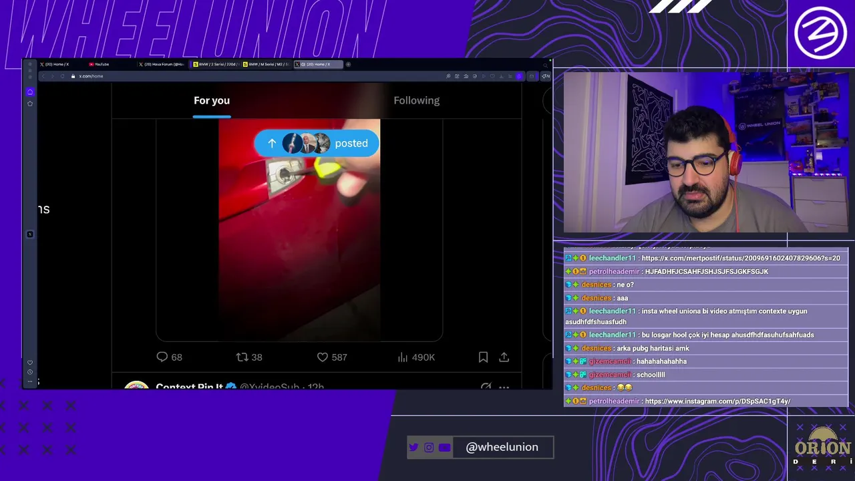View analytics showing 490K views
855x481 pixels.
pos(415,357)
